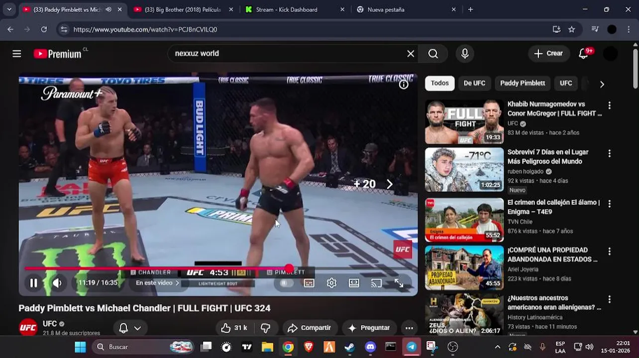Viewport: 639px width, 358px height.
Task: Select the 'De UFC' filter chip
Action: [x=474, y=83]
